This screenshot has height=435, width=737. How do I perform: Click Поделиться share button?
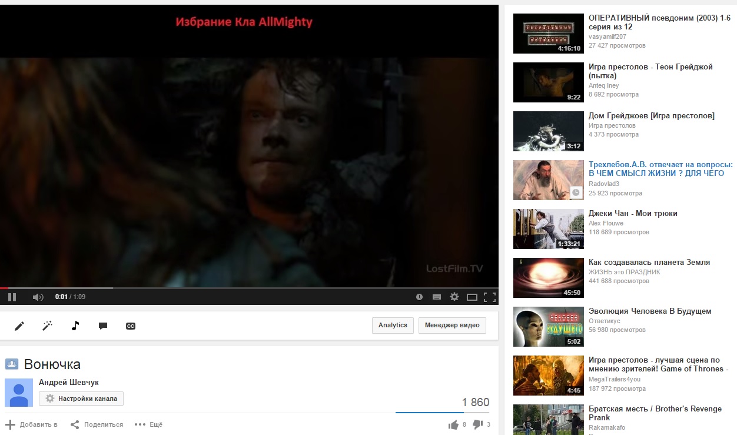click(97, 424)
